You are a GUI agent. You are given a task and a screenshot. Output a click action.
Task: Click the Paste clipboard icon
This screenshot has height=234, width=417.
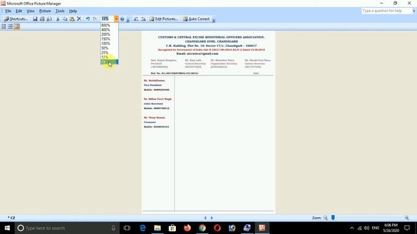pos(72,19)
